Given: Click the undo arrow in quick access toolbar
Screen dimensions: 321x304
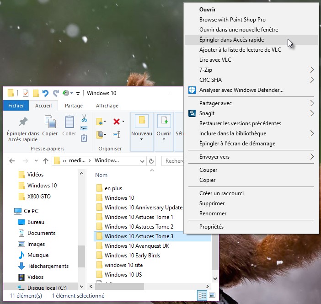Looking at the screenshot, I should coord(45,93).
